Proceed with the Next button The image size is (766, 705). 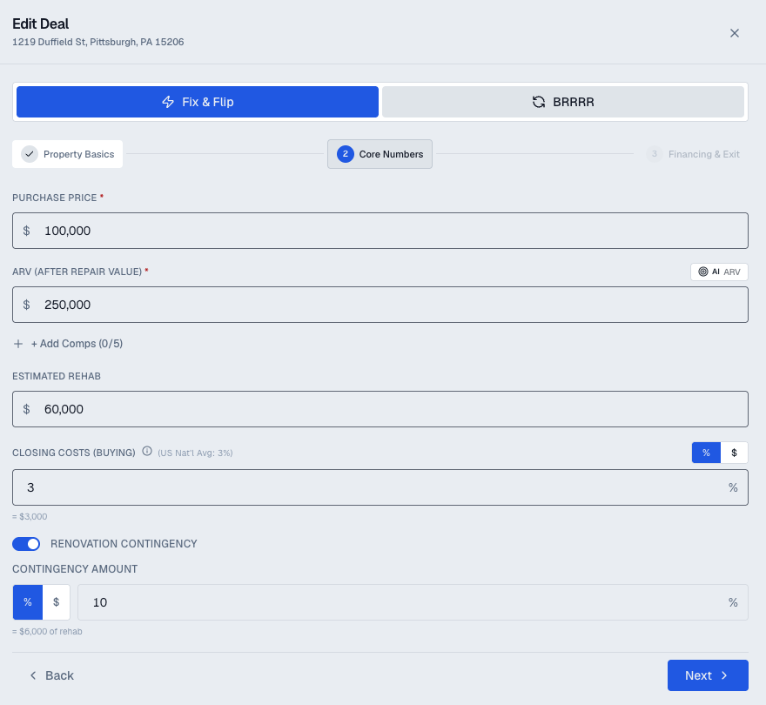pyautogui.click(x=708, y=675)
